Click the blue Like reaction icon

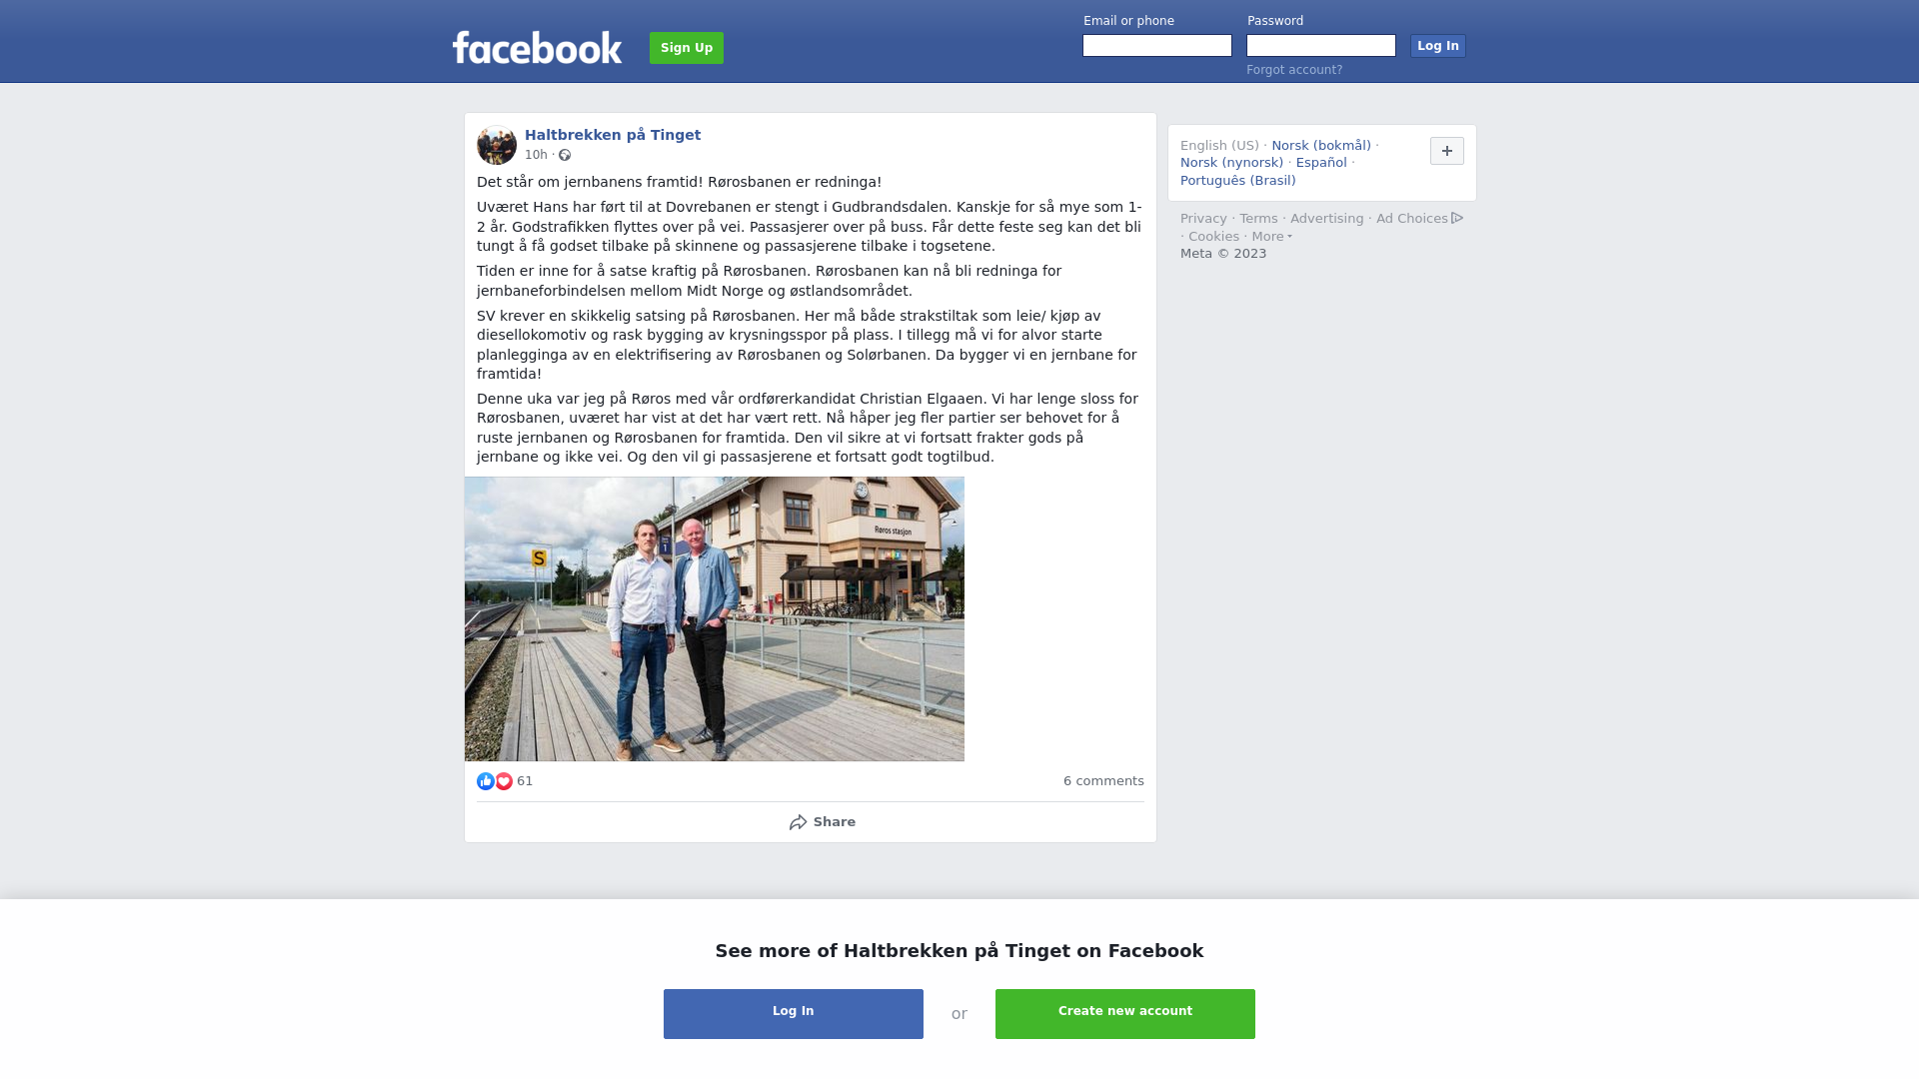coord(486,781)
